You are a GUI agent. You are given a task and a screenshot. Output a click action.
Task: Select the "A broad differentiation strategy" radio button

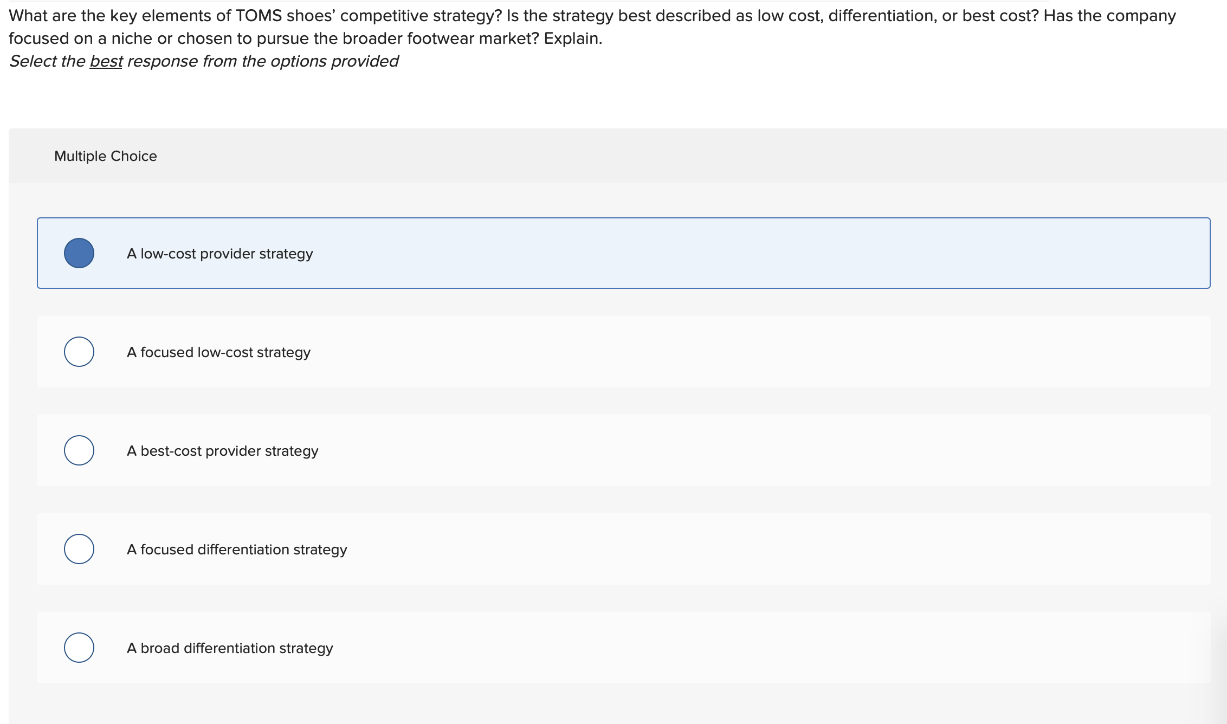[x=79, y=647]
